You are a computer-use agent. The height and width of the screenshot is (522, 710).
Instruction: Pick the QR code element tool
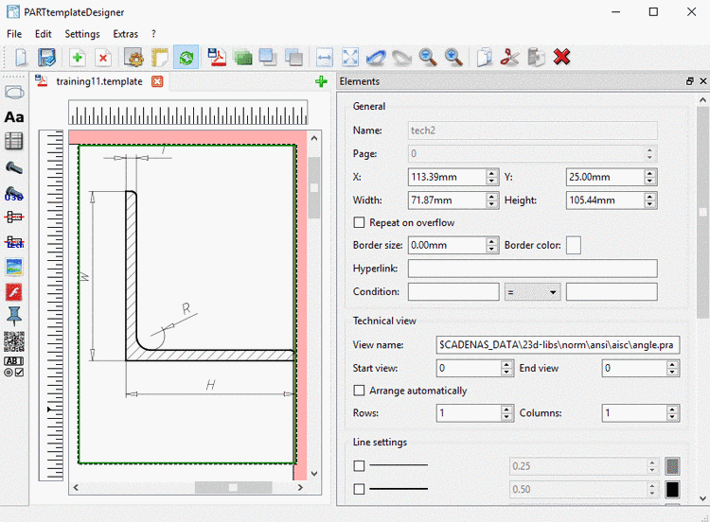click(14, 341)
